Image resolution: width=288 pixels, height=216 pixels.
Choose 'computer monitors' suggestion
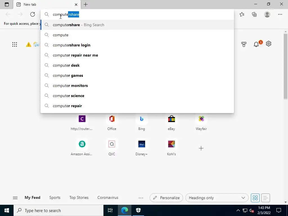(137, 85)
